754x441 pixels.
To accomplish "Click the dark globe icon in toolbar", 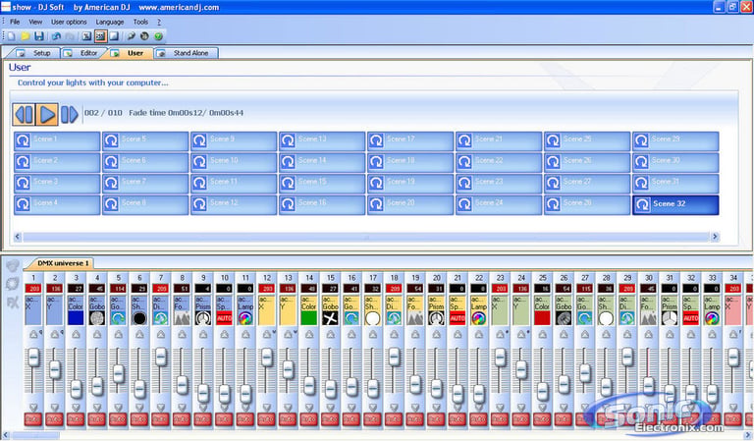I will coord(144,36).
